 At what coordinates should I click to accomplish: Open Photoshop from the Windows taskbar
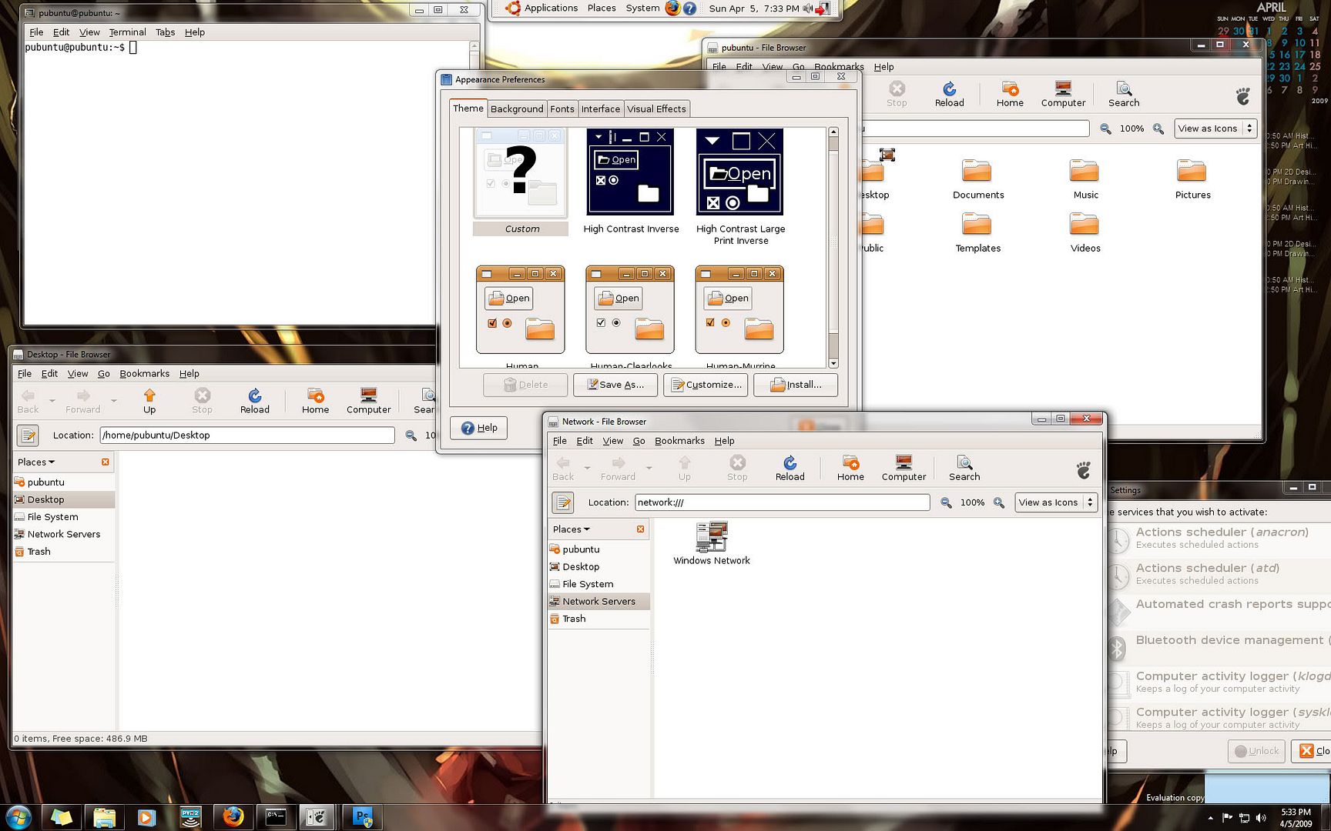(362, 816)
